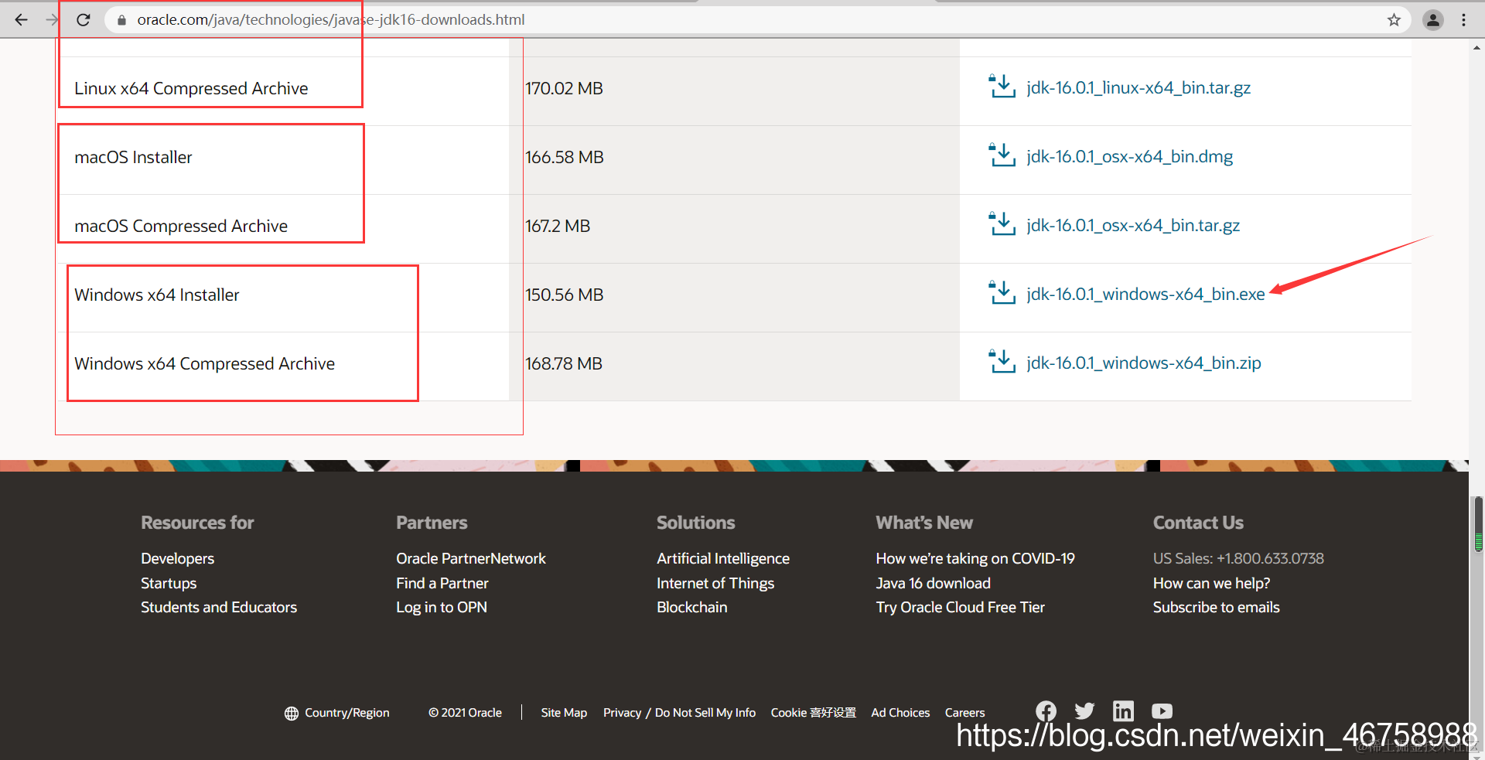Open Privacy / Do Not Sell My Info

(x=679, y=713)
